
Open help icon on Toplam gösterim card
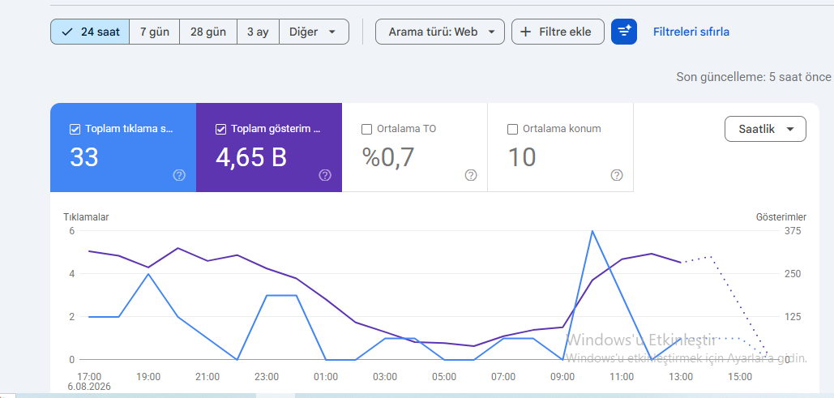click(325, 175)
